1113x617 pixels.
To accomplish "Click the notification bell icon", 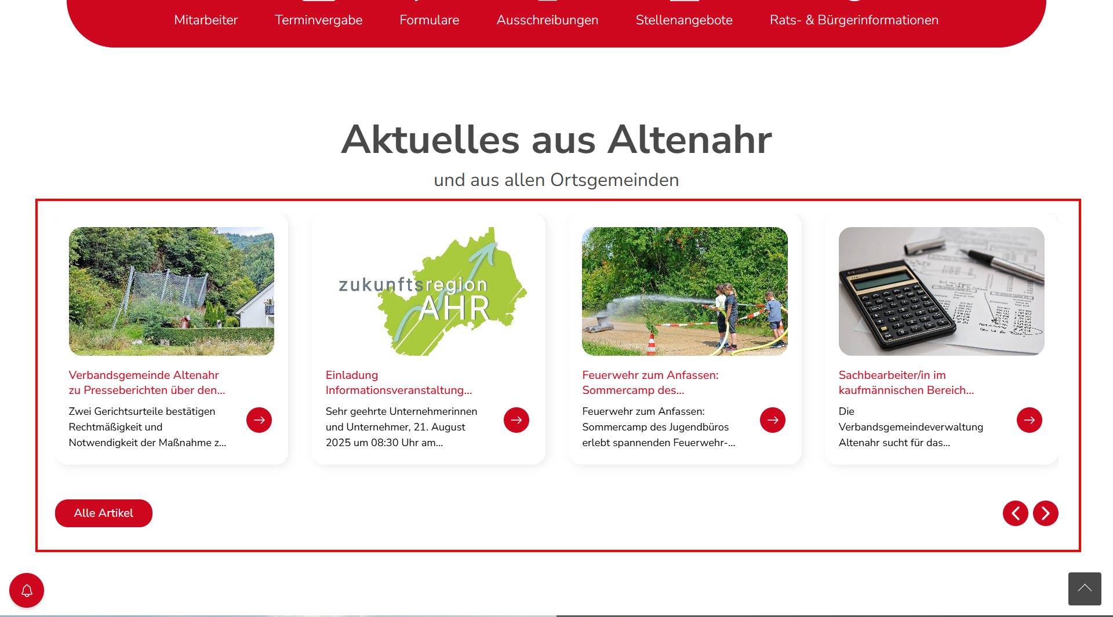I will [27, 590].
